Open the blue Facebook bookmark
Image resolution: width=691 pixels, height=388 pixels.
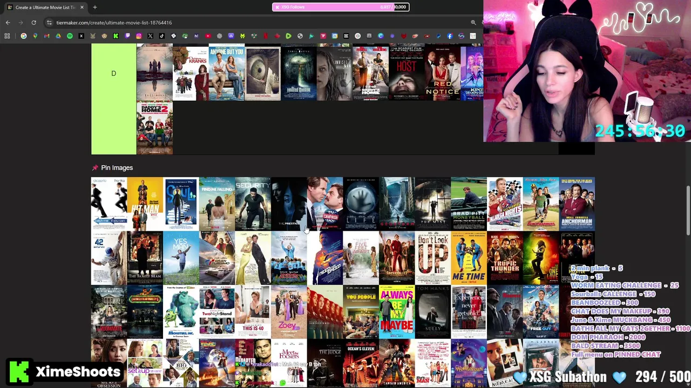click(450, 36)
